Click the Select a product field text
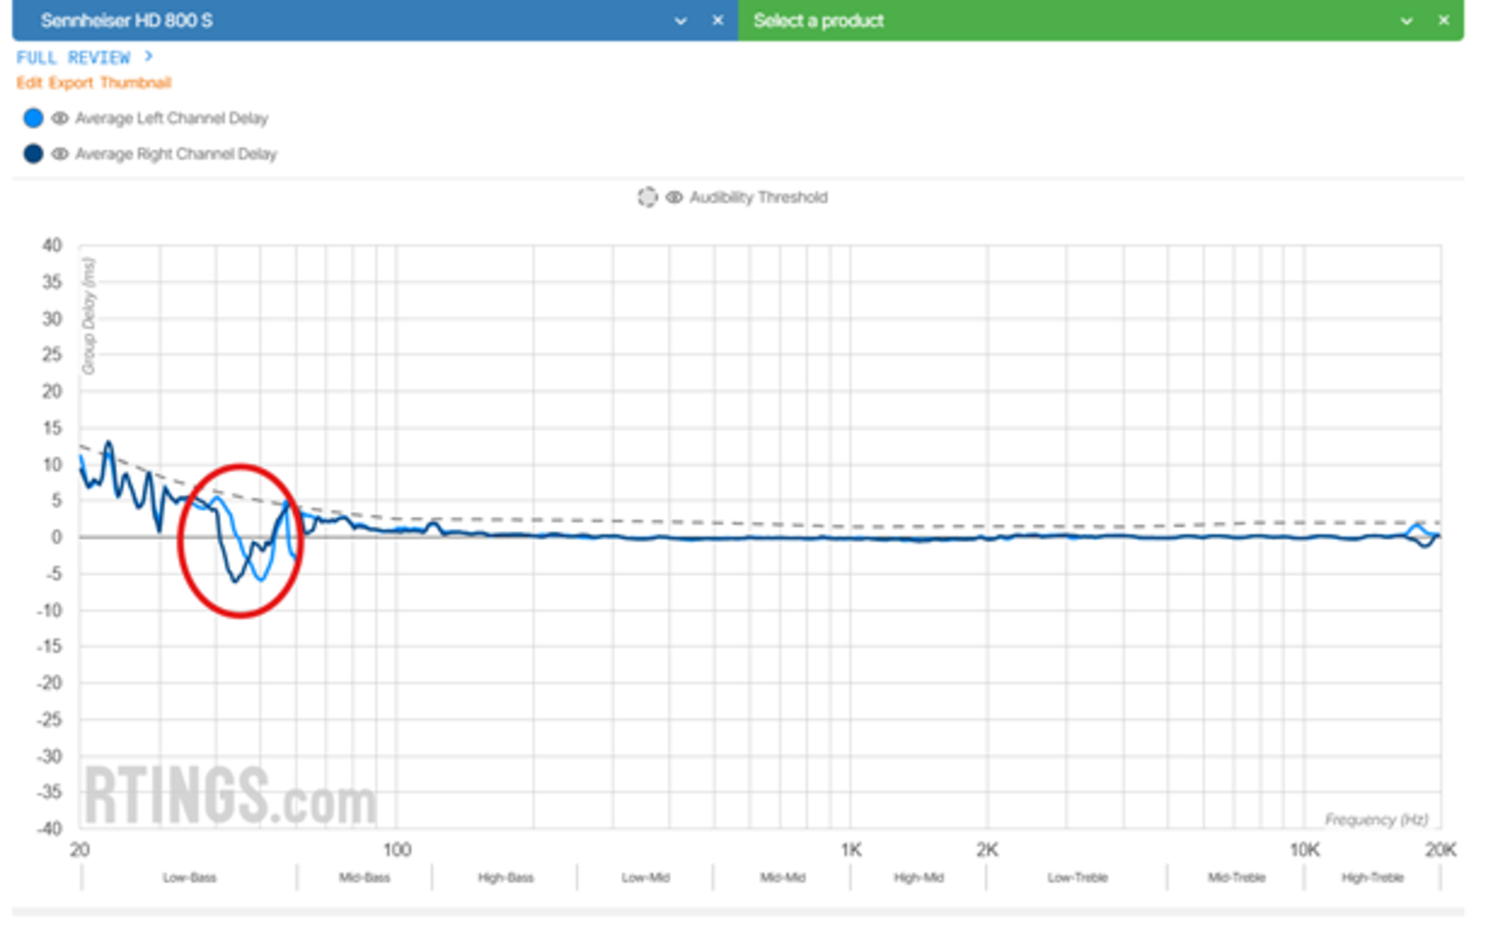1510x943 pixels. (818, 20)
